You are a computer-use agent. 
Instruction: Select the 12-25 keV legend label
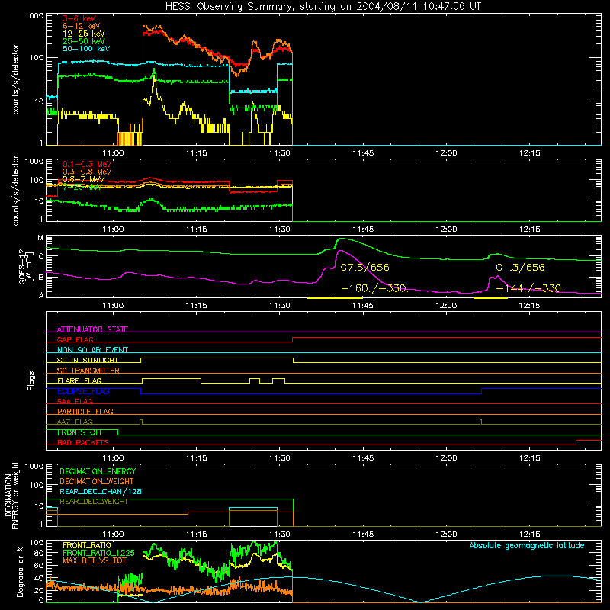tap(84, 34)
